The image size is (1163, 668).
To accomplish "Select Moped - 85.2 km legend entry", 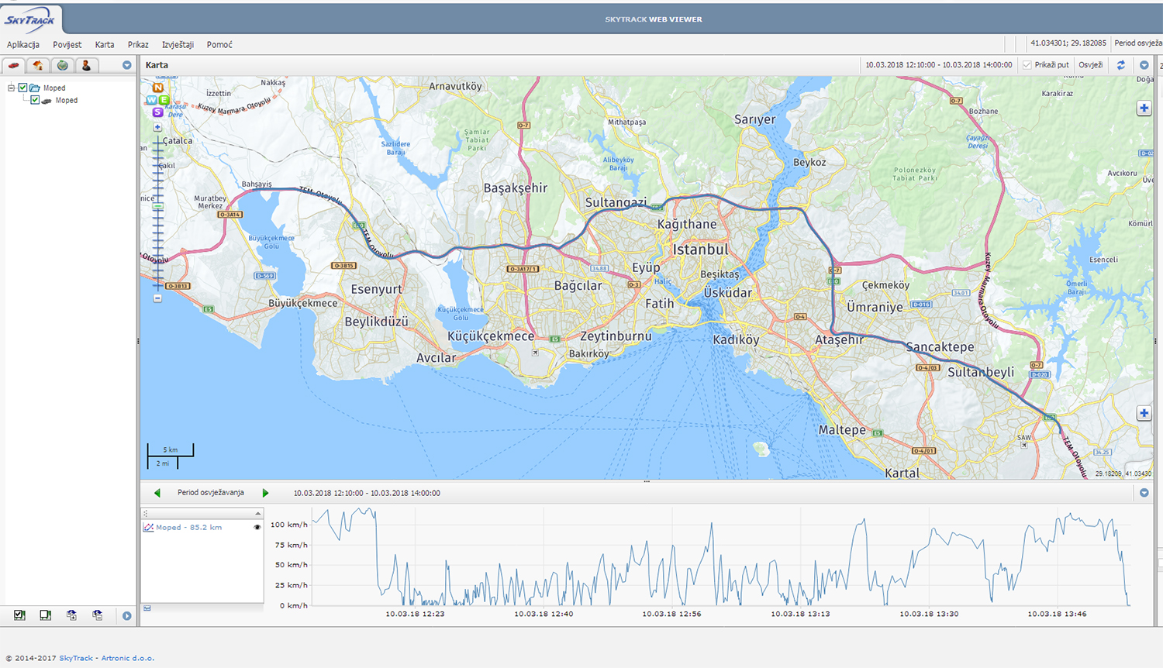I will coord(188,527).
